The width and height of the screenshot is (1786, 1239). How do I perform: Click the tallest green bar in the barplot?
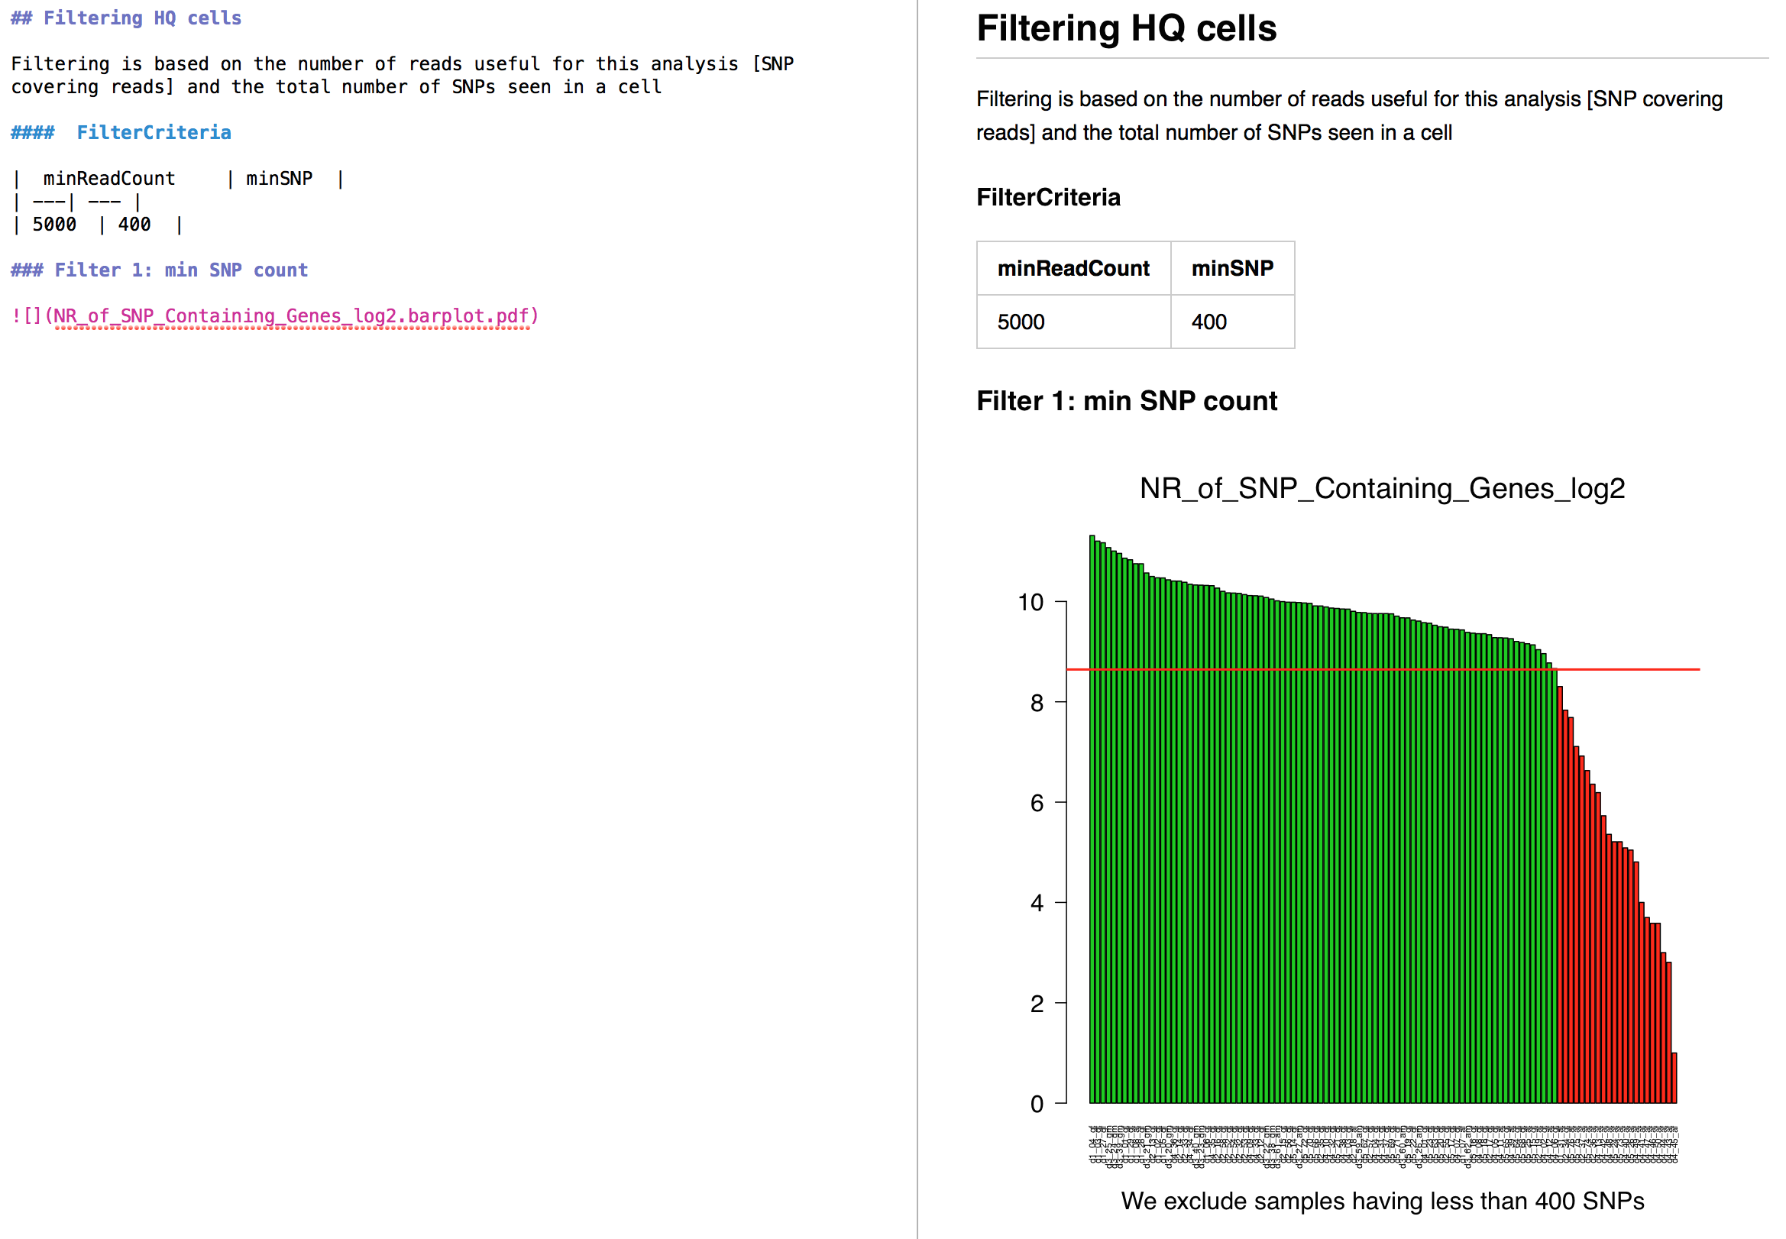(x=1092, y=819)
